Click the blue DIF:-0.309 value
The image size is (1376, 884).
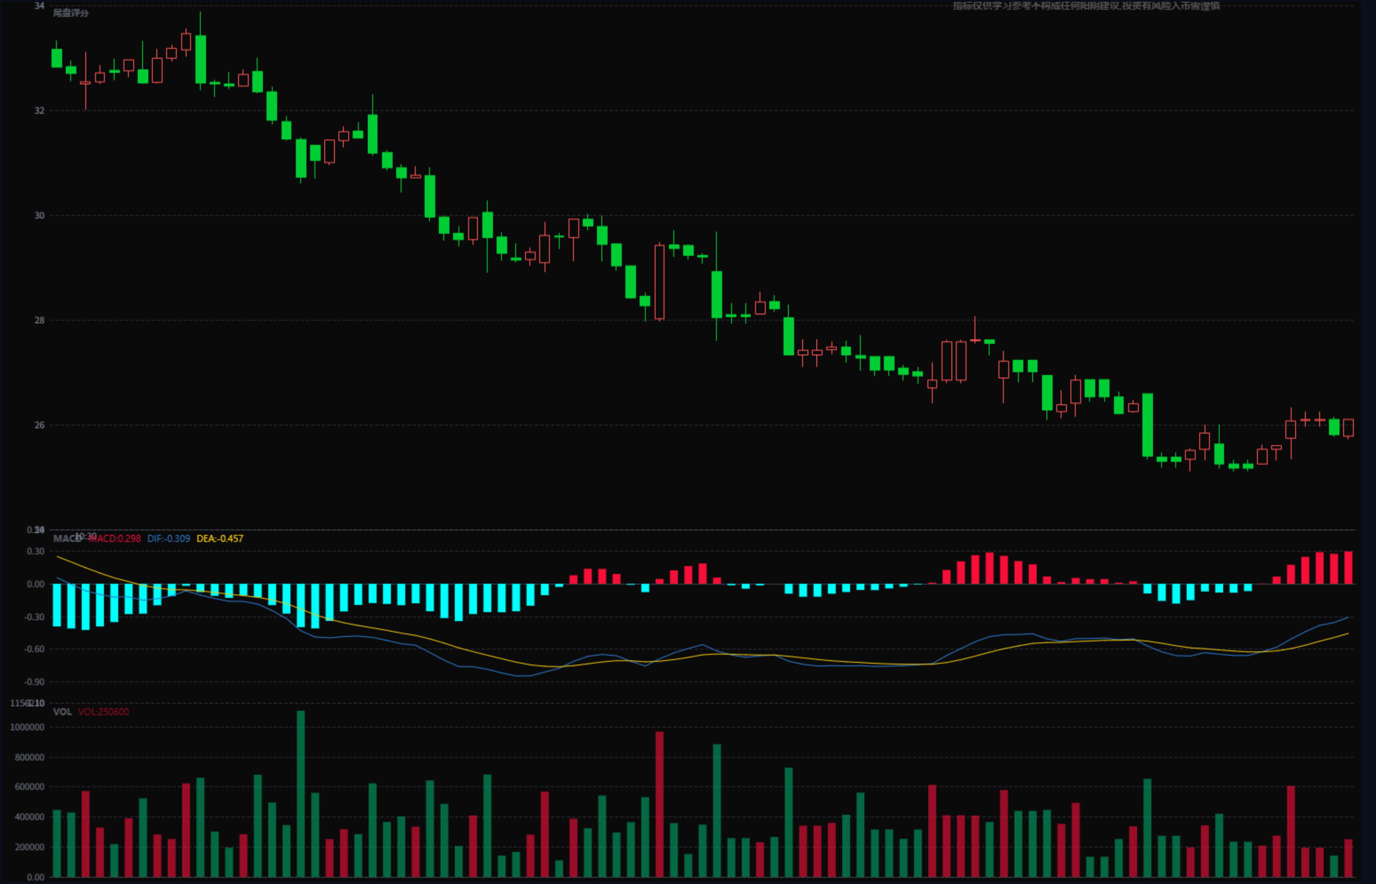[169, 538]
